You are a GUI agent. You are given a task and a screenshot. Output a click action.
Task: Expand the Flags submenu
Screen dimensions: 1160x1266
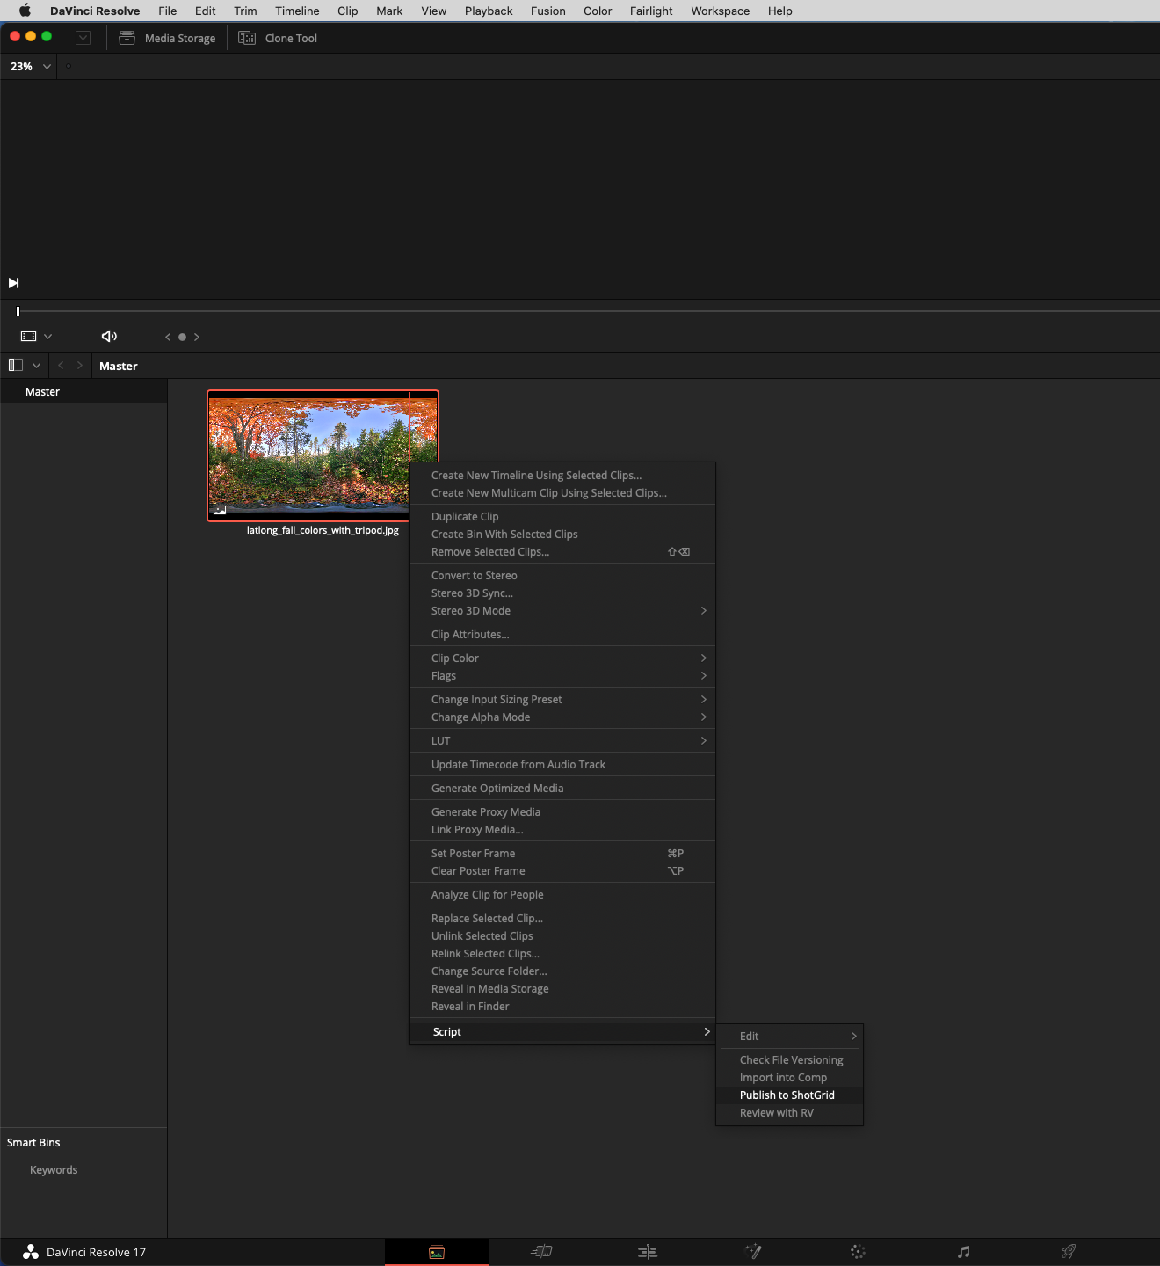562,676
